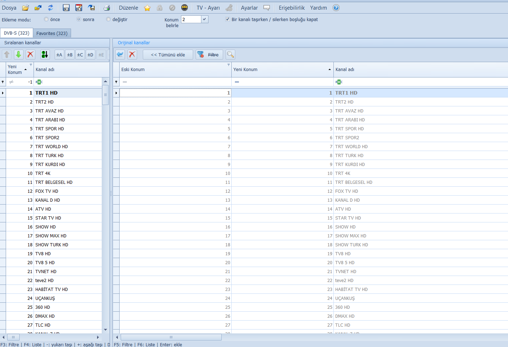Click the reload blue arrows icon
Viewport: 508px width, 347px height.
[50, 8]
